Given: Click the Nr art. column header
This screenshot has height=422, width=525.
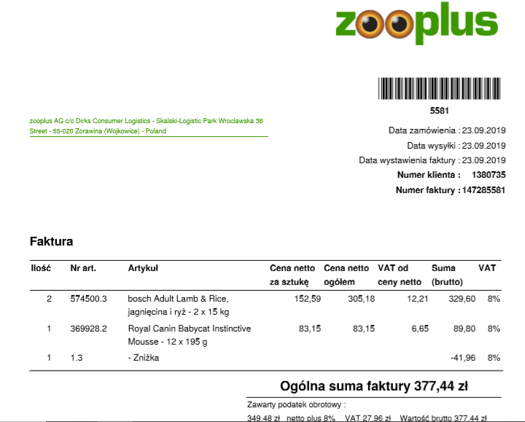Looking at the screenshot, I should pyautogui.click(x=83, y=268).
